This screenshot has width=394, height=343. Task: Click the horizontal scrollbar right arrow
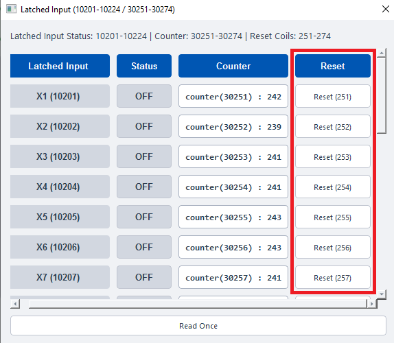(x=371, y=304)
